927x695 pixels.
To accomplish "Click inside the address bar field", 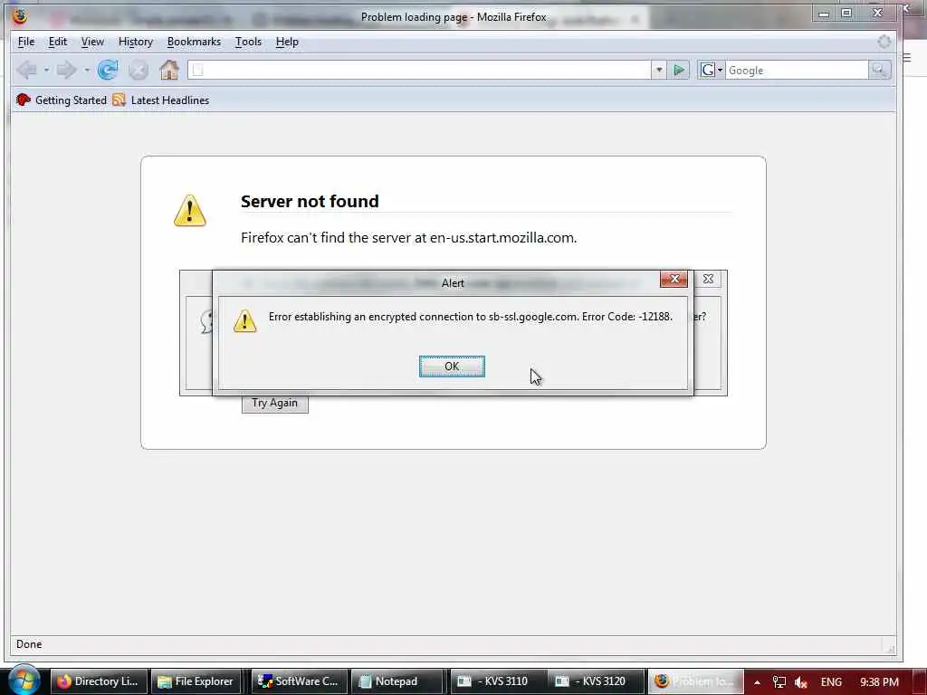I will pos(419,71).
